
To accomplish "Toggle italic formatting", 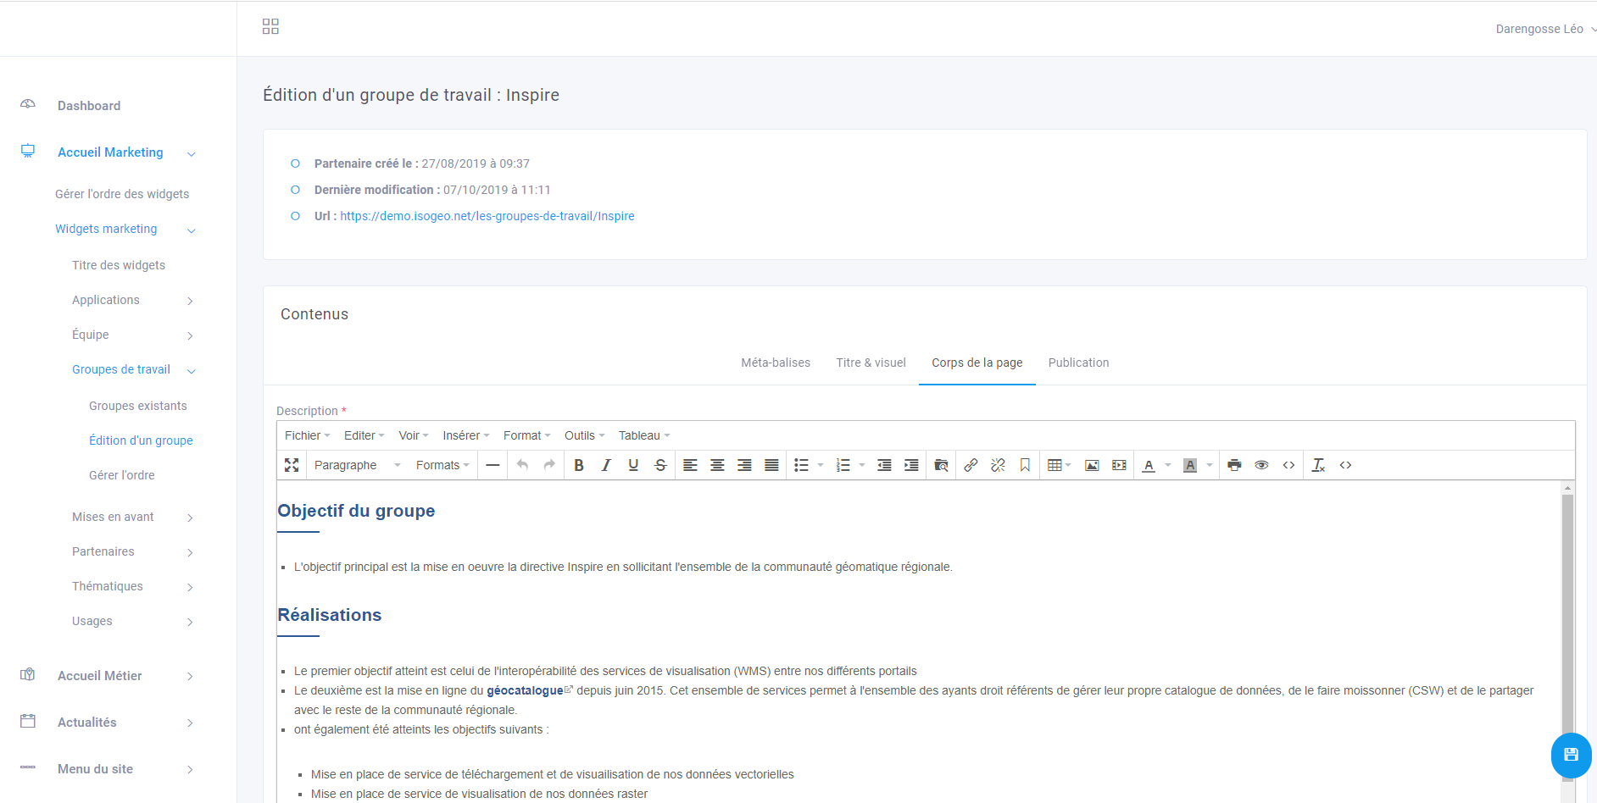I will click(x=606, y=465).
